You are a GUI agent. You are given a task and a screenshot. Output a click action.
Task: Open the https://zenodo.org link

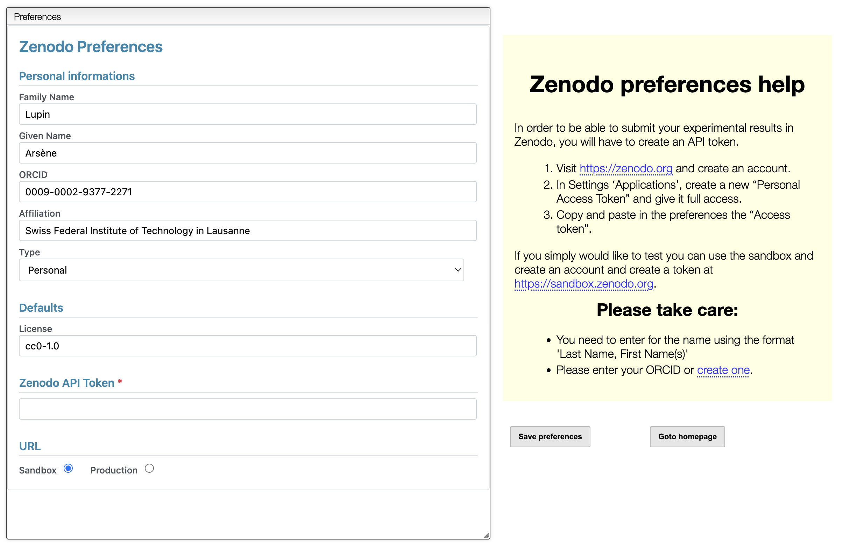pyautogui.click(x=627, y=168)
